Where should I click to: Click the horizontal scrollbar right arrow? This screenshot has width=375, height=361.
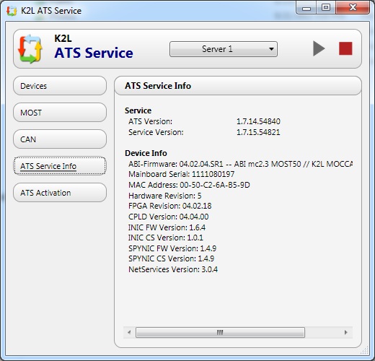[x=346, y=332]
